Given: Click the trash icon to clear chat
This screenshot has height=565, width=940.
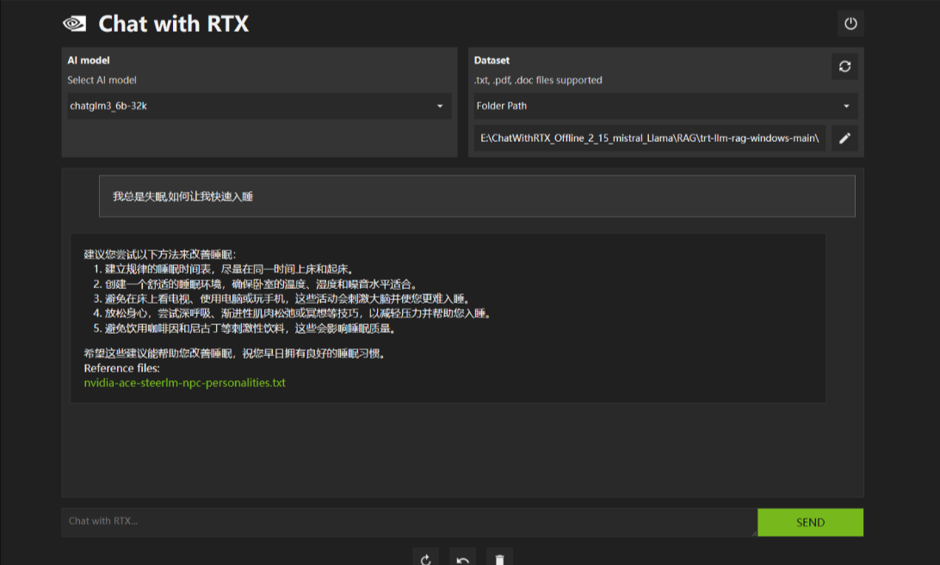Looking at the screenshot, I should coord(499,559).
